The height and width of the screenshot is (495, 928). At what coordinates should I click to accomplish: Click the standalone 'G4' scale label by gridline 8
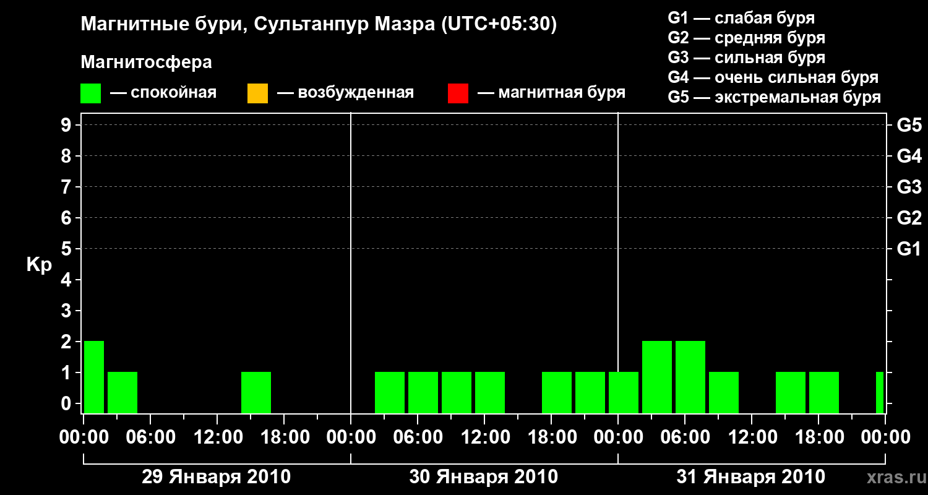(909, 157)
